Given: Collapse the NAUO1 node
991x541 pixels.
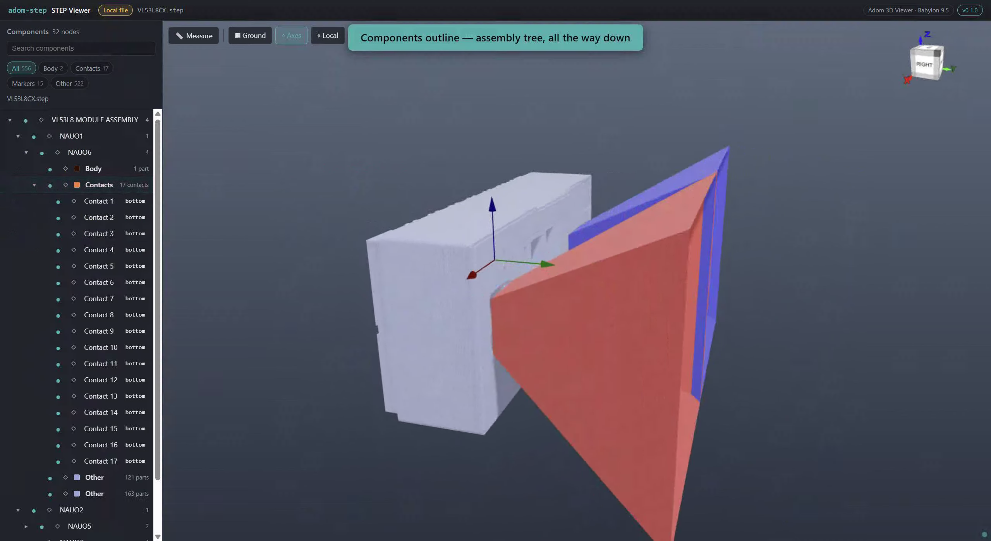Looking at the screenshot, I should coord(18,136).
